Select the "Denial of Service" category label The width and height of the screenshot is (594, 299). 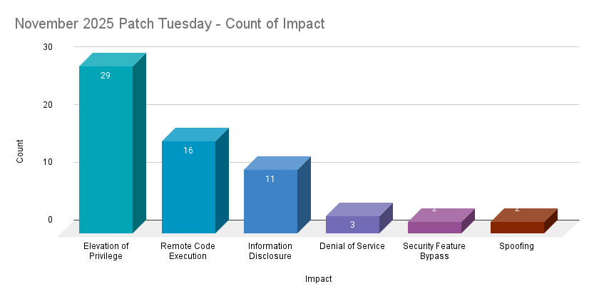[352, 246]
